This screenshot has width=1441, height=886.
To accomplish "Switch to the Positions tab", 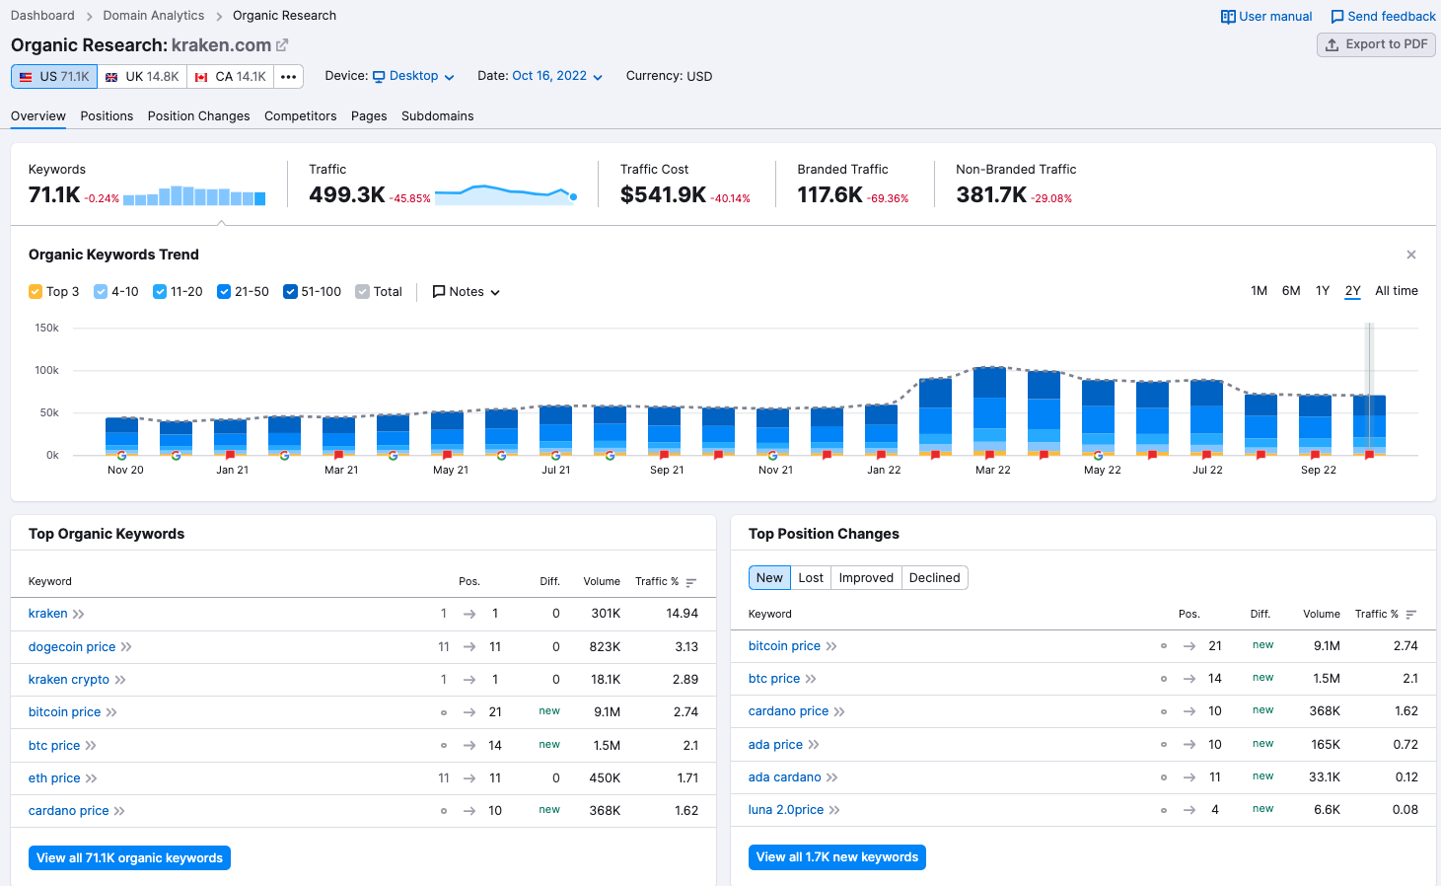I will 107,116.
